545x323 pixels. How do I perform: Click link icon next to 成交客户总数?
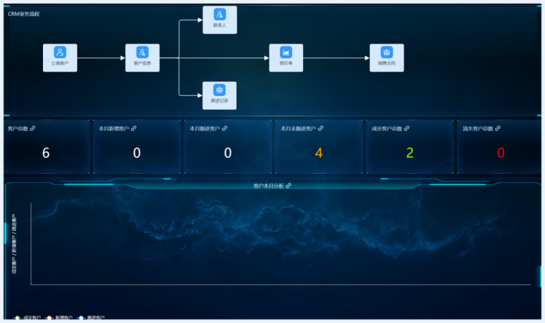(407, 129)
